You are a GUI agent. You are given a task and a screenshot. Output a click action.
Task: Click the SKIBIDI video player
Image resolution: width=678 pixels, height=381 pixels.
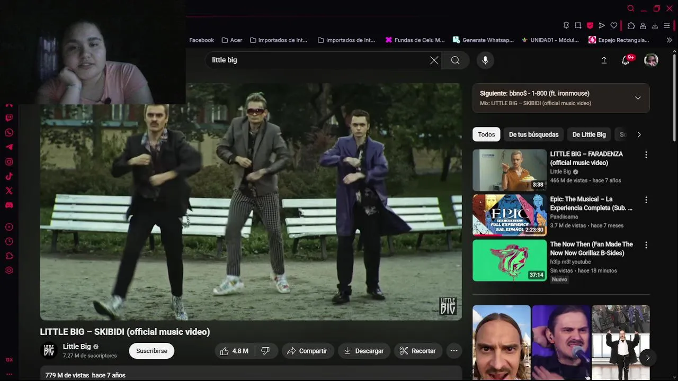pyautogui.click(x=251, y=202)
